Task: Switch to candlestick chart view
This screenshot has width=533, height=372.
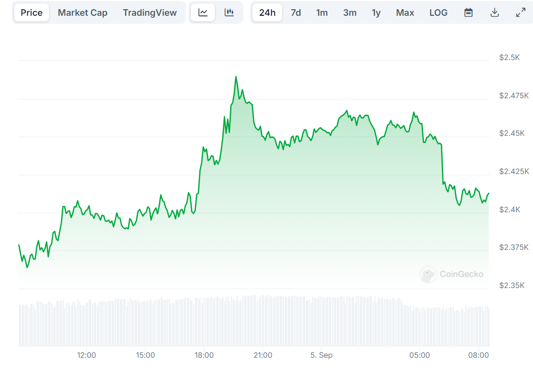Action: tap(229, 13)
